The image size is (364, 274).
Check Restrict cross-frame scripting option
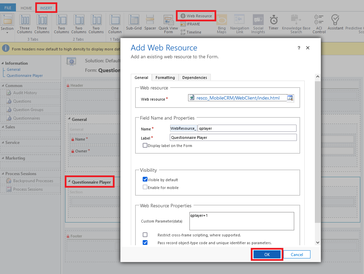145,235
